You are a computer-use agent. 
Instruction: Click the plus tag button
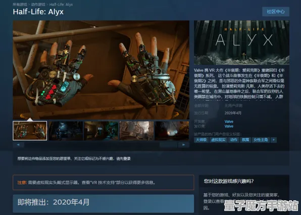tap(274, 140)
